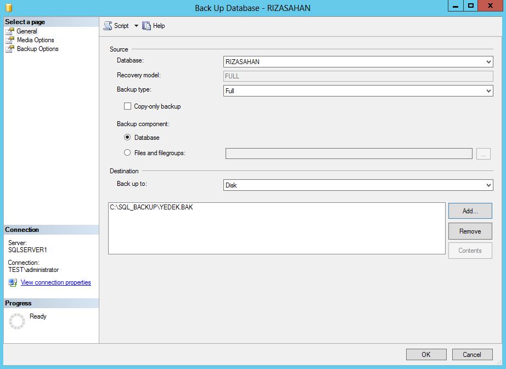Go to the Backup Options page

click(37, 49)
